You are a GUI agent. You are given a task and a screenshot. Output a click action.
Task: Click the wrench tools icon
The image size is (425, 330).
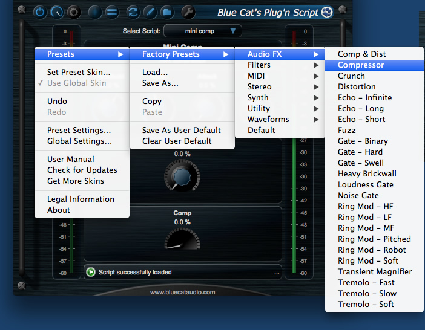[188, 13]
